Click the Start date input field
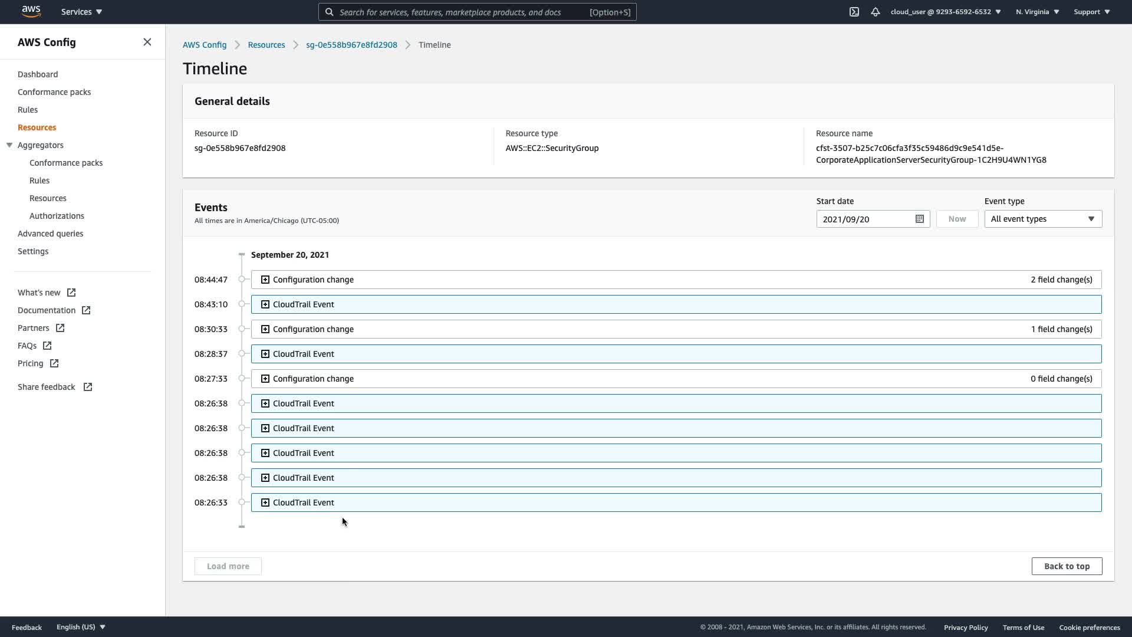1132x637 pixels. pos(864,219)
